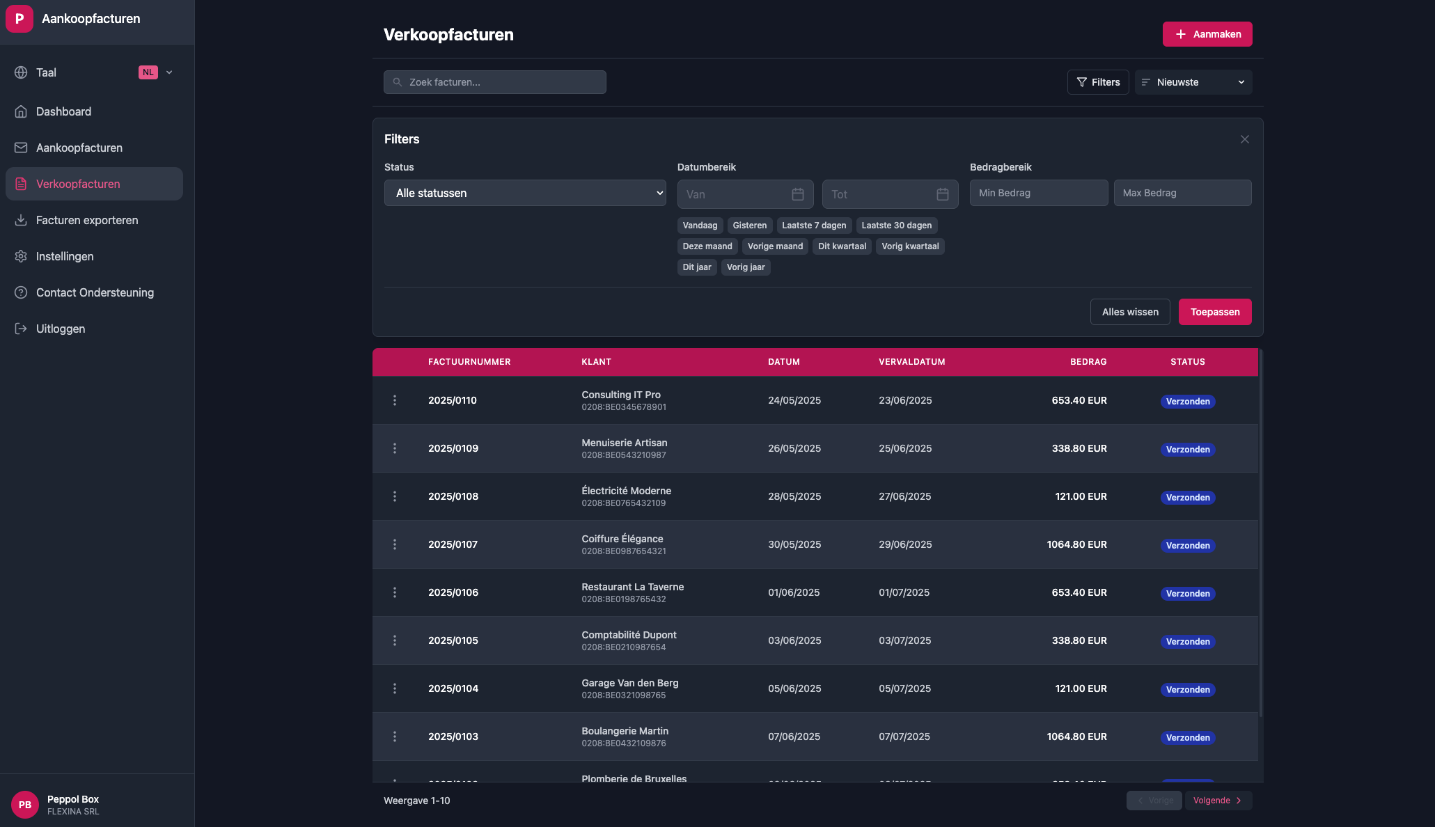
Task: Open actions menu for invoice 2025/0106
Action: click(395, 592)
